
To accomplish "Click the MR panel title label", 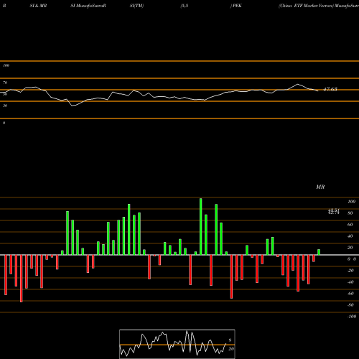I will (x=320, y=187).
